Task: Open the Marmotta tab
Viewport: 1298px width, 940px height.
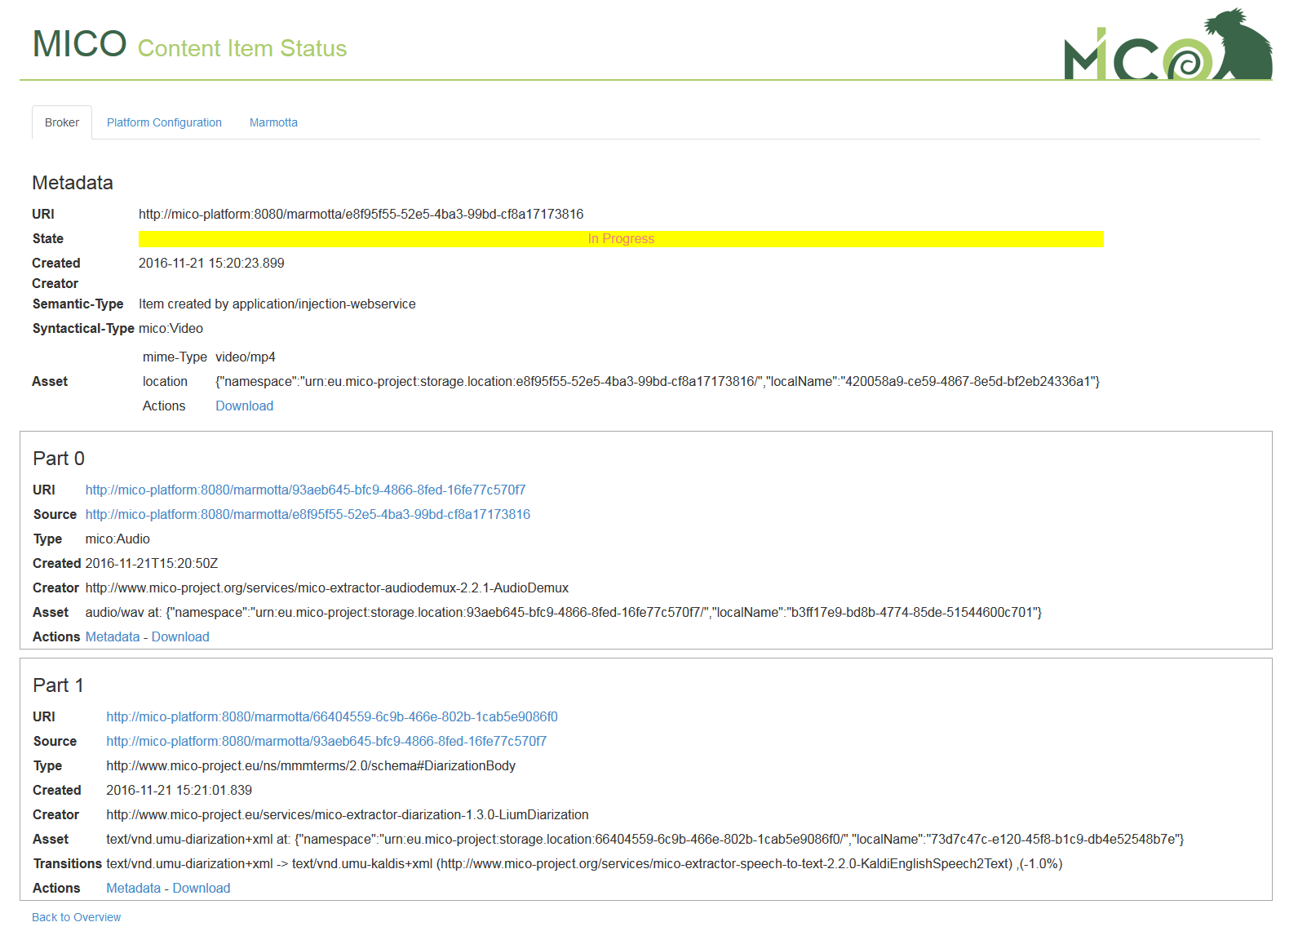Action: [273, 122]
